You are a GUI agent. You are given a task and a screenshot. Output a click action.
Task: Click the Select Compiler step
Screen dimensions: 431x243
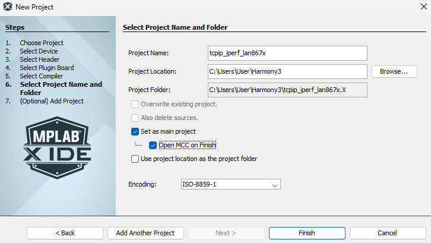(x=42, y=76)
